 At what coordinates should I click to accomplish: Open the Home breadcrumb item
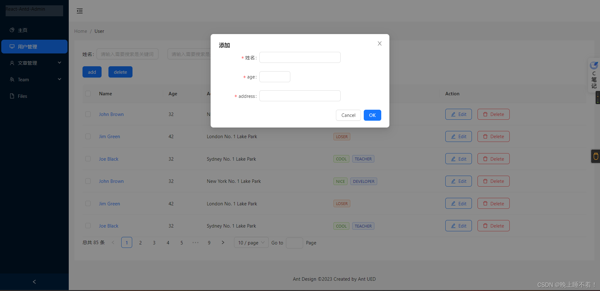(x=81, y=31)
